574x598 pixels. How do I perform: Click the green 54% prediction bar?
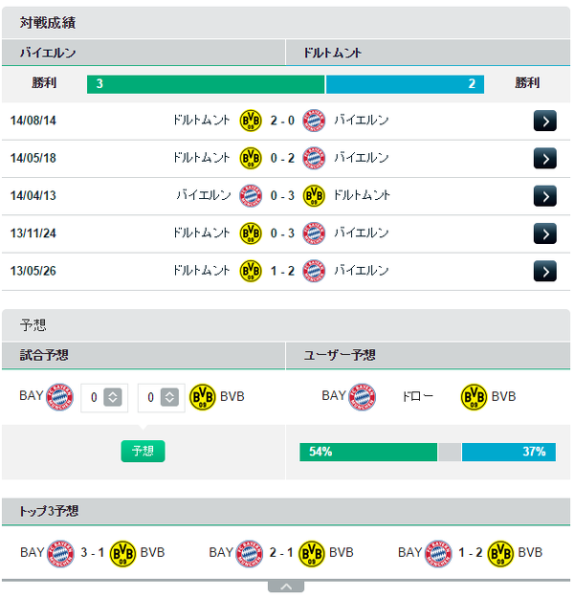click(x=369, y=453)
